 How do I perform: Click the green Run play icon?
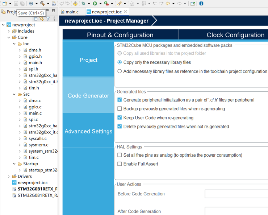point(95,3)
